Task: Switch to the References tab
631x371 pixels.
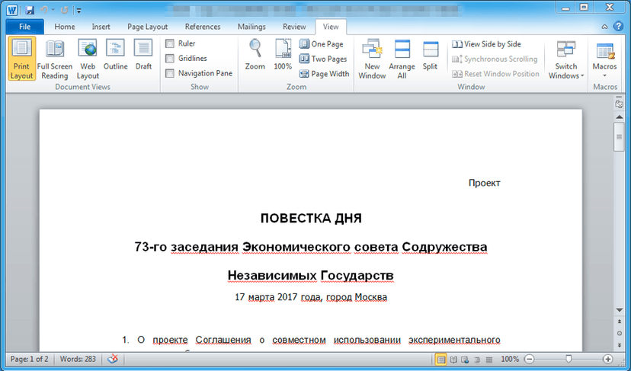Action: [203, 27]
